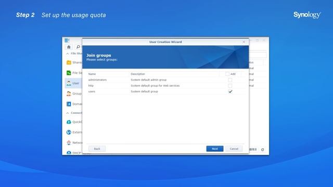Screen dimensions: 333x187
Task: Click the Name column header
Action: (x=92, y=74)
